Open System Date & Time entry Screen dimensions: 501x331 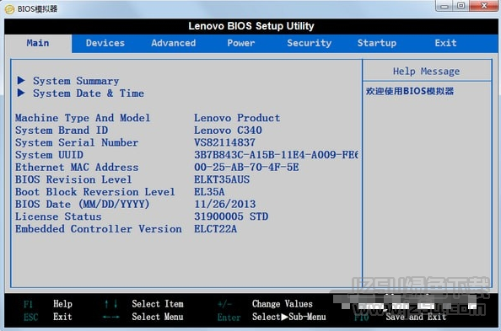click(x=89, y=93)
